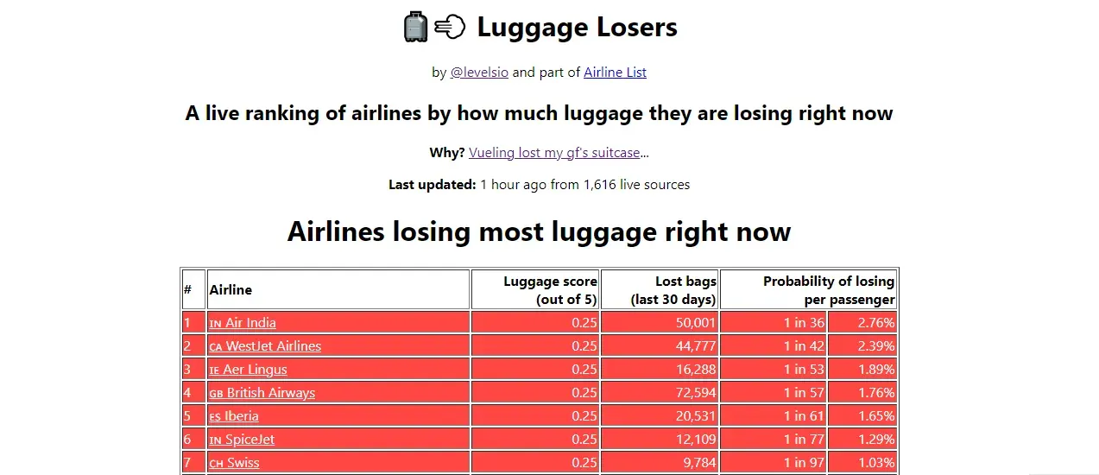Open the Airline List link
Viewport: 1099px width, 475px height.
(615, 73)
